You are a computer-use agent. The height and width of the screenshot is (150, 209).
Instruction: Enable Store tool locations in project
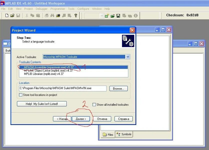21,95
